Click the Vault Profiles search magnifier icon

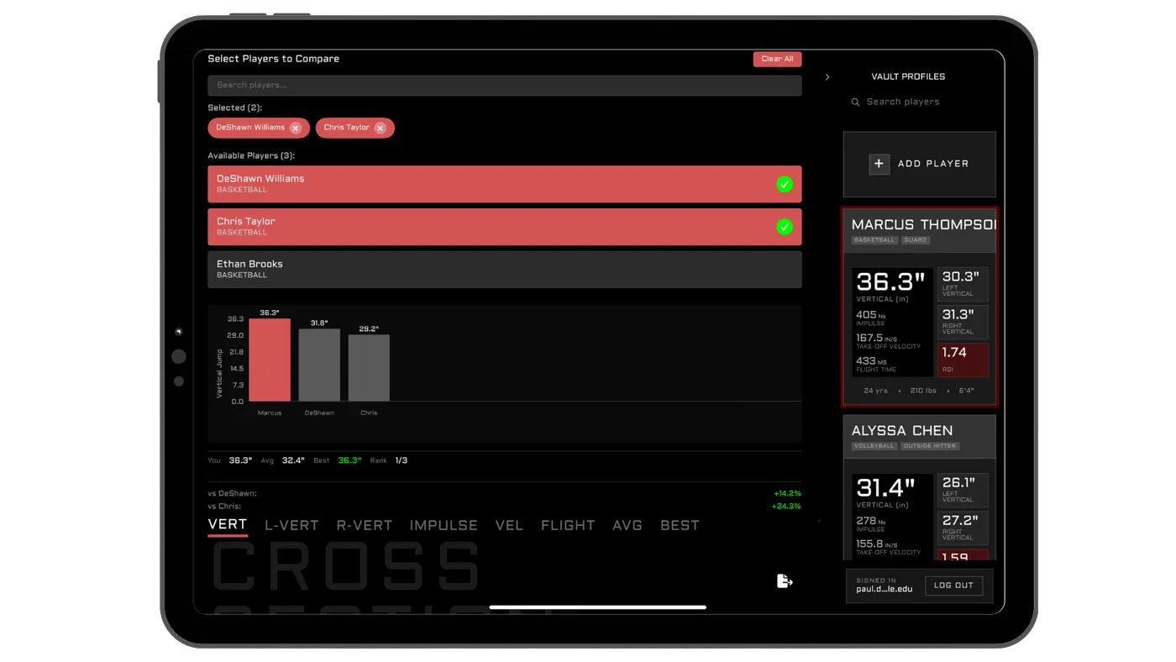pyautogui.click(x=855, y=102)
